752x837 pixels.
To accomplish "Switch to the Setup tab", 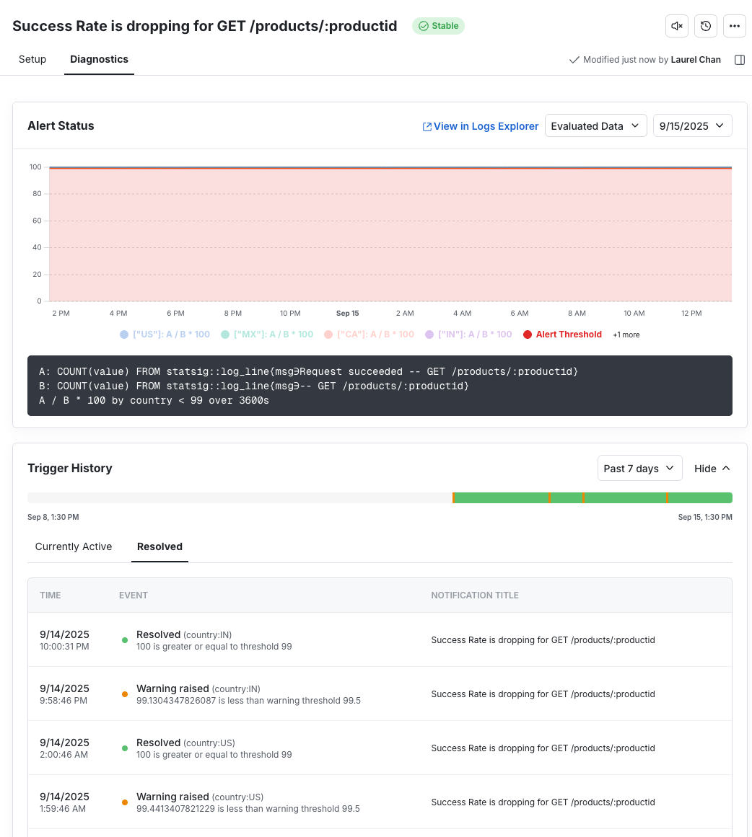I will click(32, 59).
